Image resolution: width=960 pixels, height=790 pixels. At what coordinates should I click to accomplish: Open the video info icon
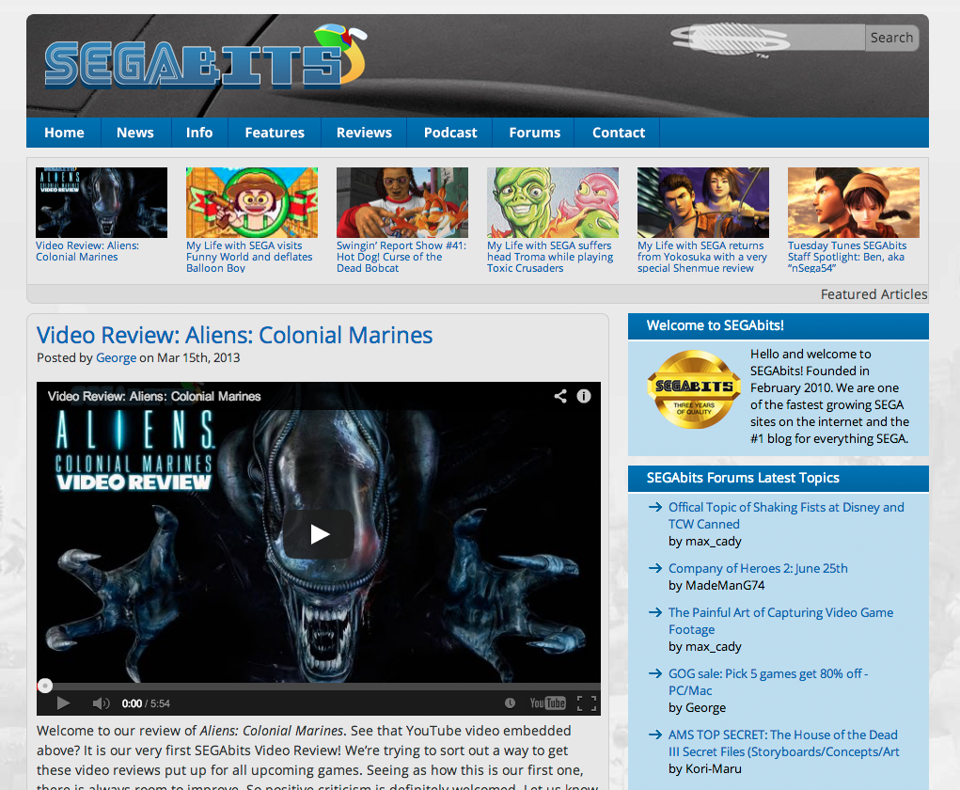coord(584,396)
